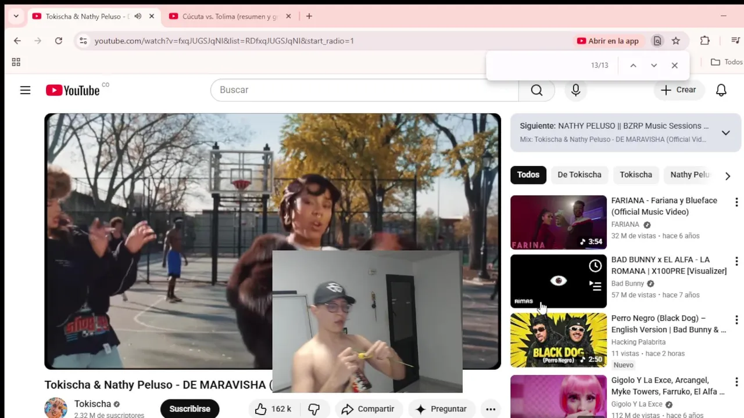
Task: Select the Nathy Peluso filter chip
Action: [x=690, y=175]
